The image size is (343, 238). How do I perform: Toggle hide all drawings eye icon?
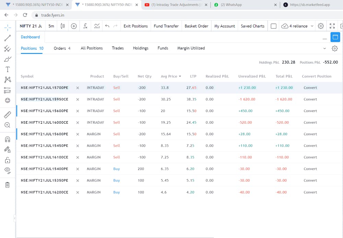point(8,170)
